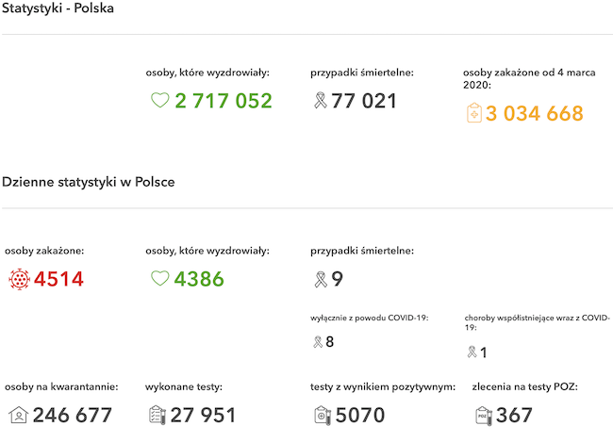This screenshot has height=442, width=613.
Task: Click the ribbon icon beside COVID-only count 8
Action: 317,342
